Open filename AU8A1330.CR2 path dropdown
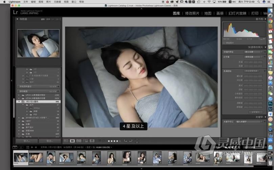 pyautogui.click(x=104, y=147)
